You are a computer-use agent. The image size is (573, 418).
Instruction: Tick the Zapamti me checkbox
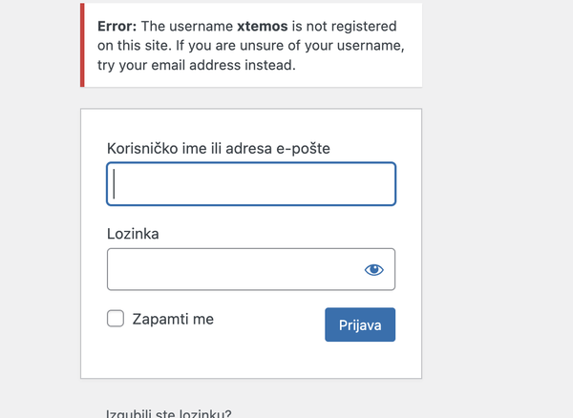tap(116, 319)
